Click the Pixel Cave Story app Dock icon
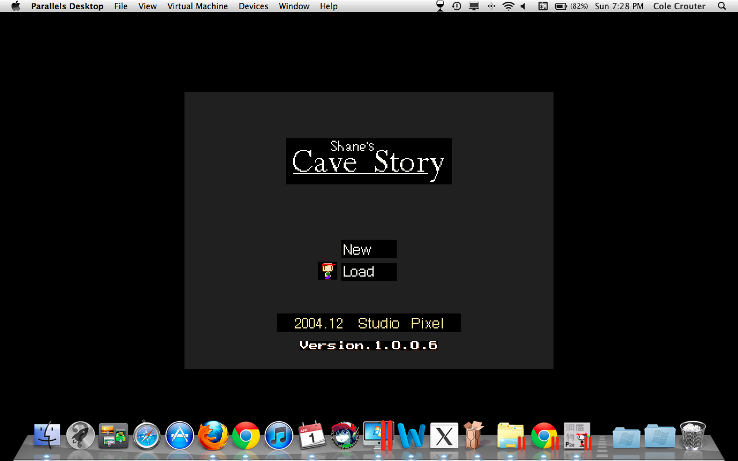Screen dimensions: 738x461 pyautogui.click(x=578, y=436)
